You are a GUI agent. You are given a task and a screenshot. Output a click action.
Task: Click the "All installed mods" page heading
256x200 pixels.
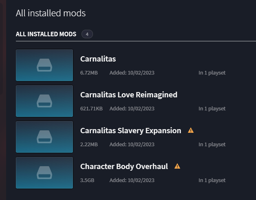51,13
